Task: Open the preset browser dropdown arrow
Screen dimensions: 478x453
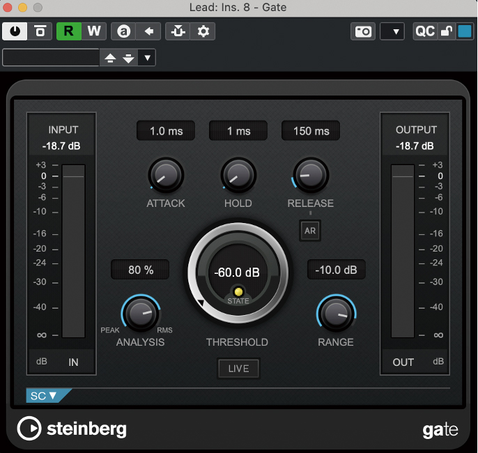Action: 147,58
